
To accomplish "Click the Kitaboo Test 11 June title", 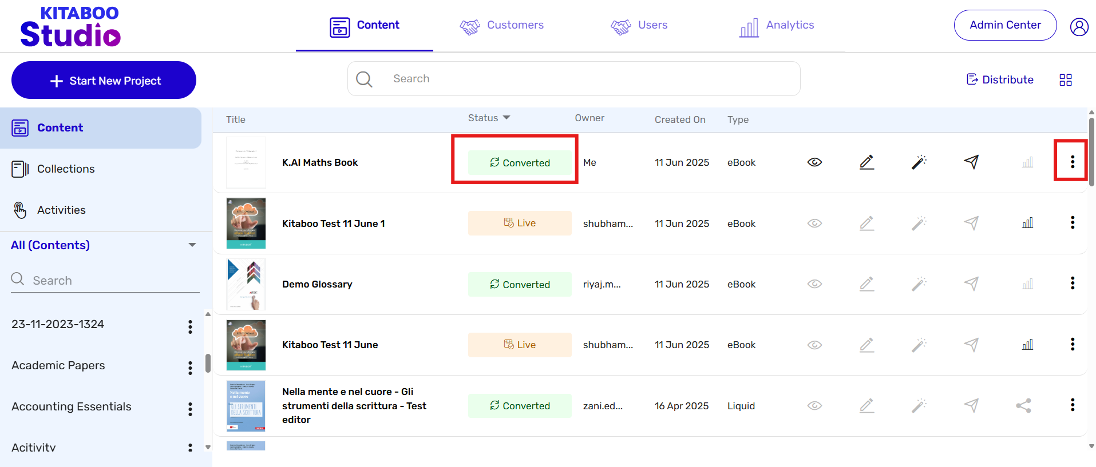I will [330, 345].
